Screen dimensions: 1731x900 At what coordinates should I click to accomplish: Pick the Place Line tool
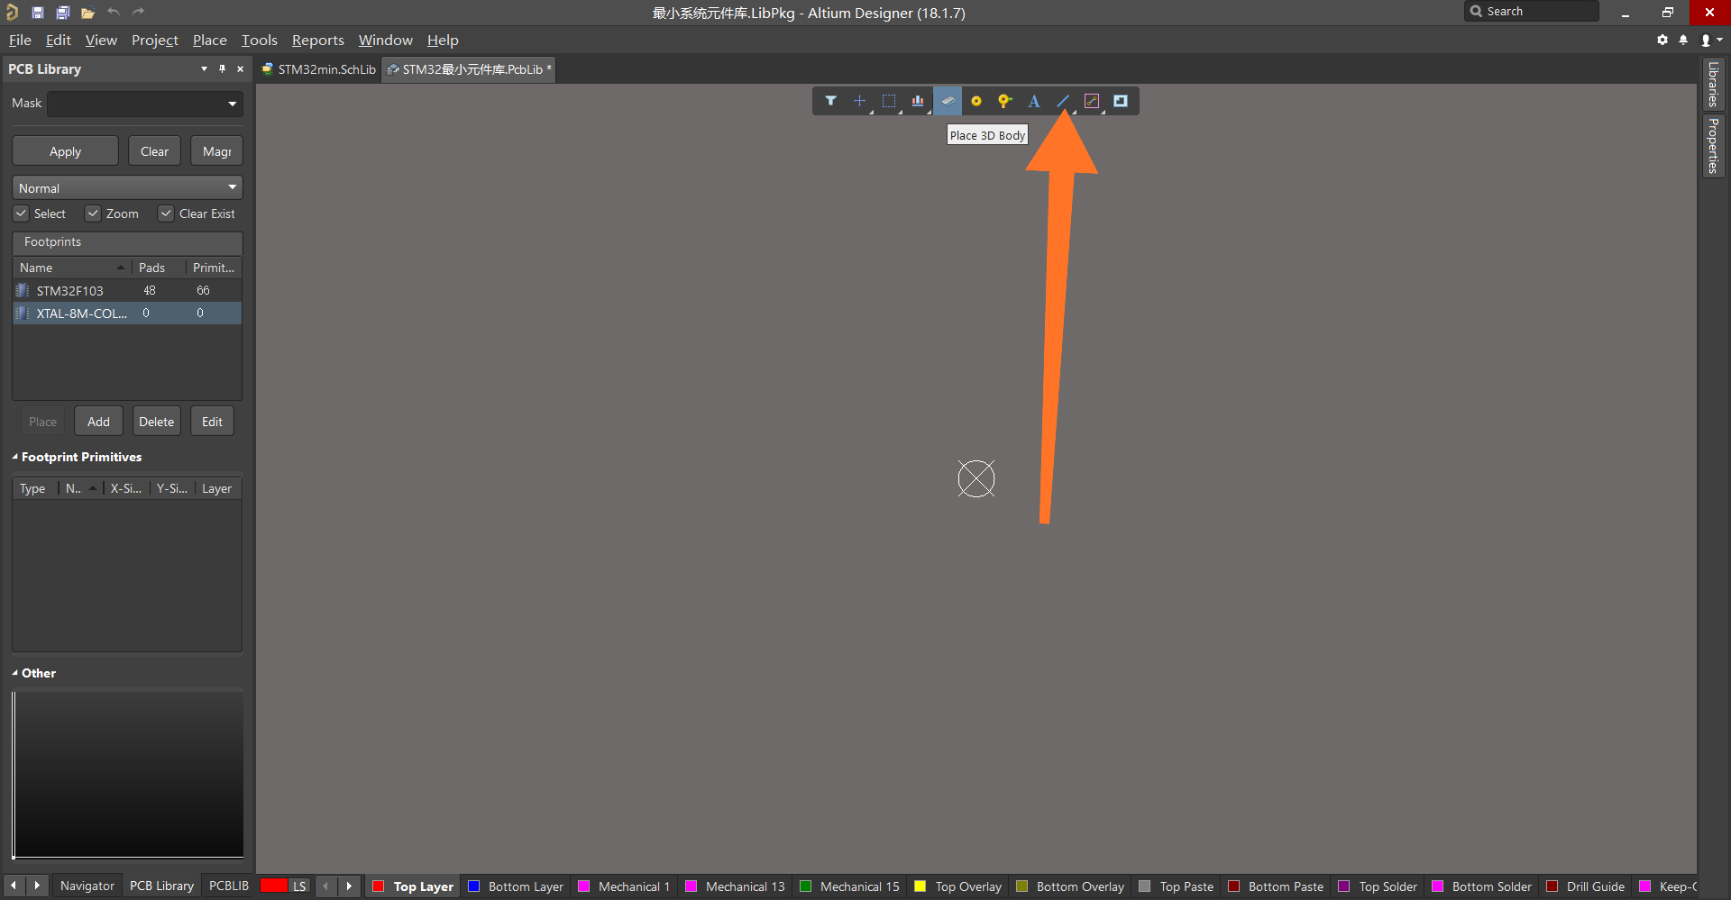click(1062, 101)
